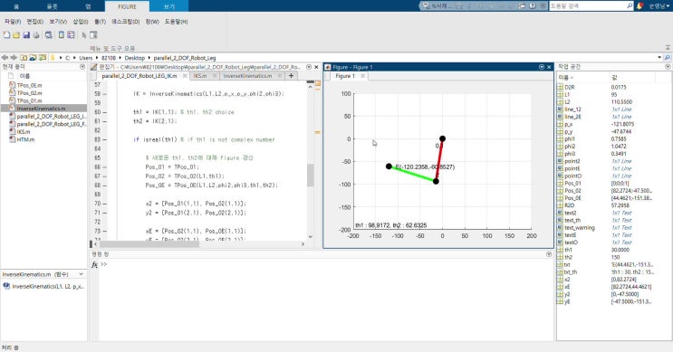The width and height of the screenshot is (673, 352).
Task: Open the Edit (편집) menu
Action: pyautogui.click(x=34, y=22)
